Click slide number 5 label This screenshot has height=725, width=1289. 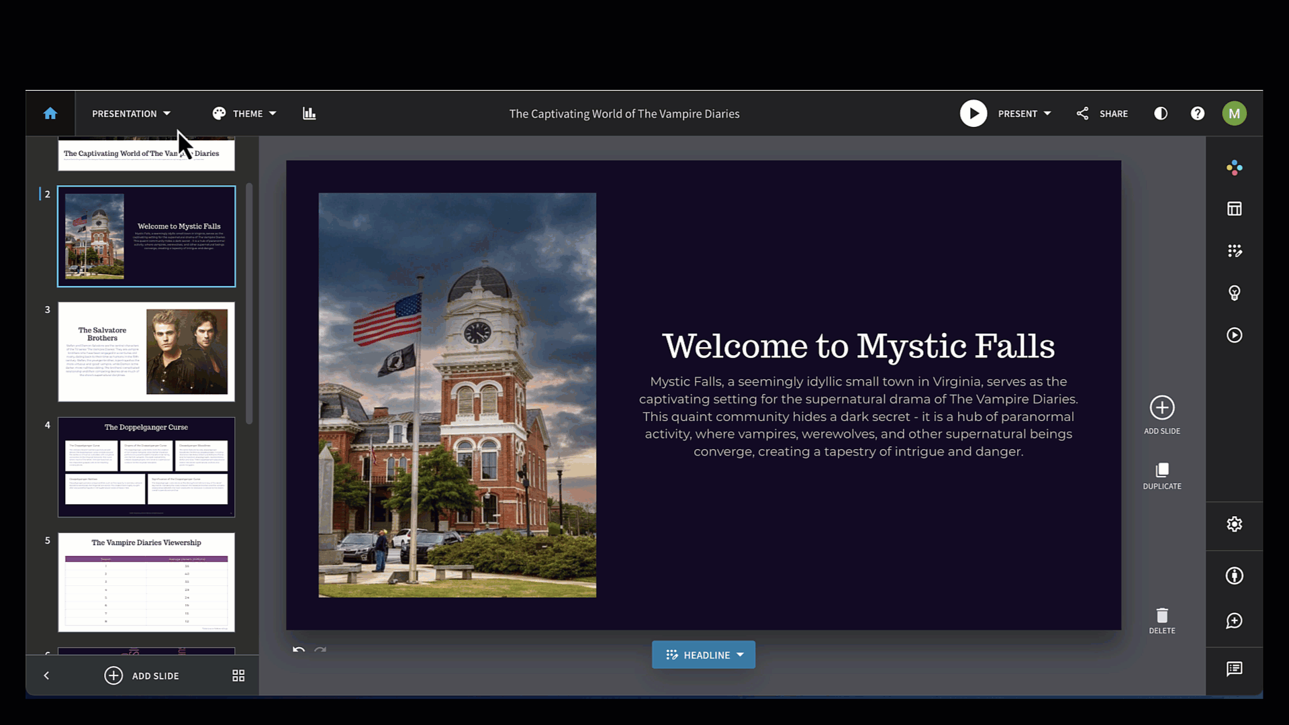48,540
